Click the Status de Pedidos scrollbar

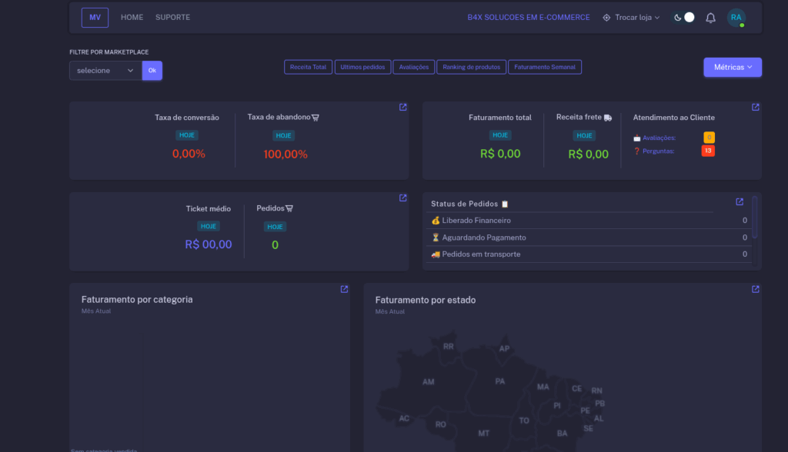click(x=755, y=217)
